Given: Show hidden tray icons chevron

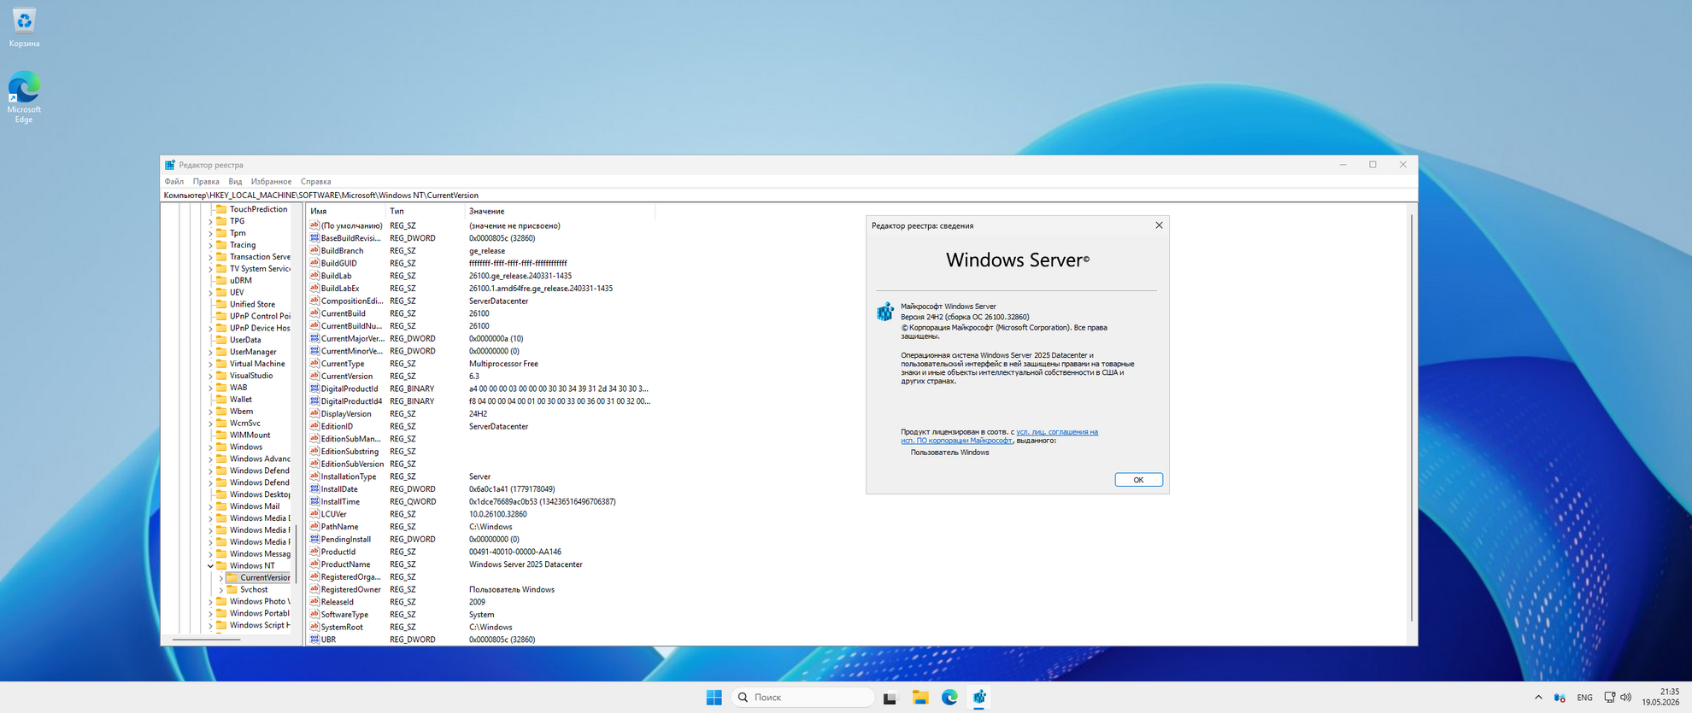Looking at the screenshot, I should [1538, 698].
